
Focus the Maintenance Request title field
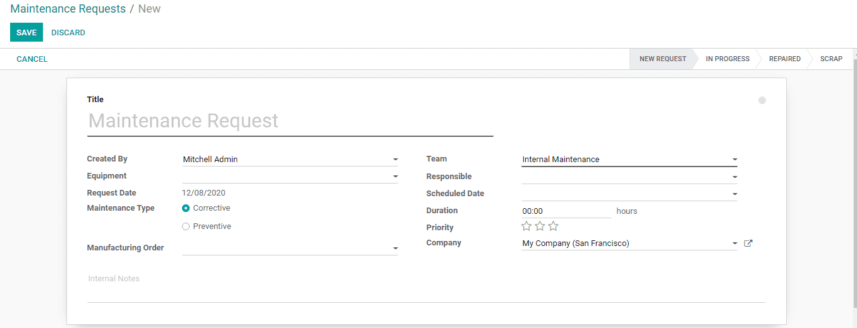290,121
